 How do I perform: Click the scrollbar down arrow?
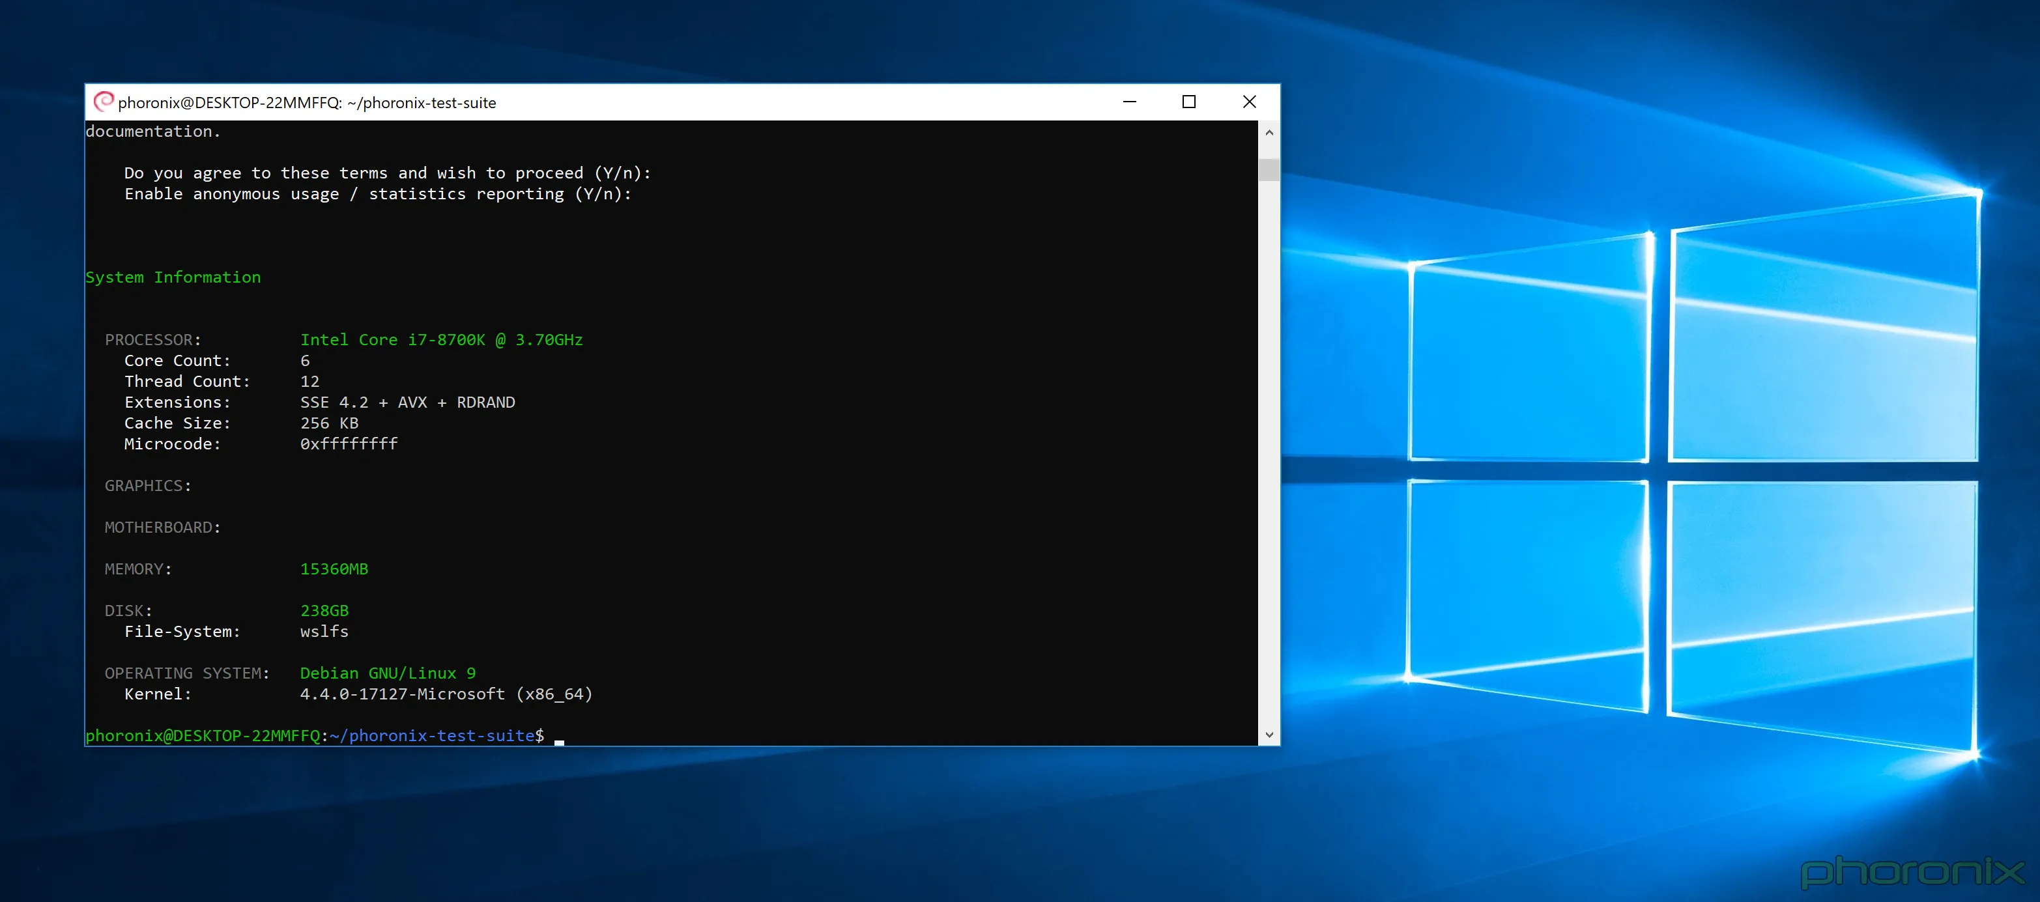1269,733
